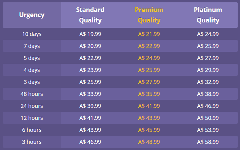Select the A$ 58.99 Platinum 3 hours price
Viewport: 240px width, 150px height.
click(208, 142)
